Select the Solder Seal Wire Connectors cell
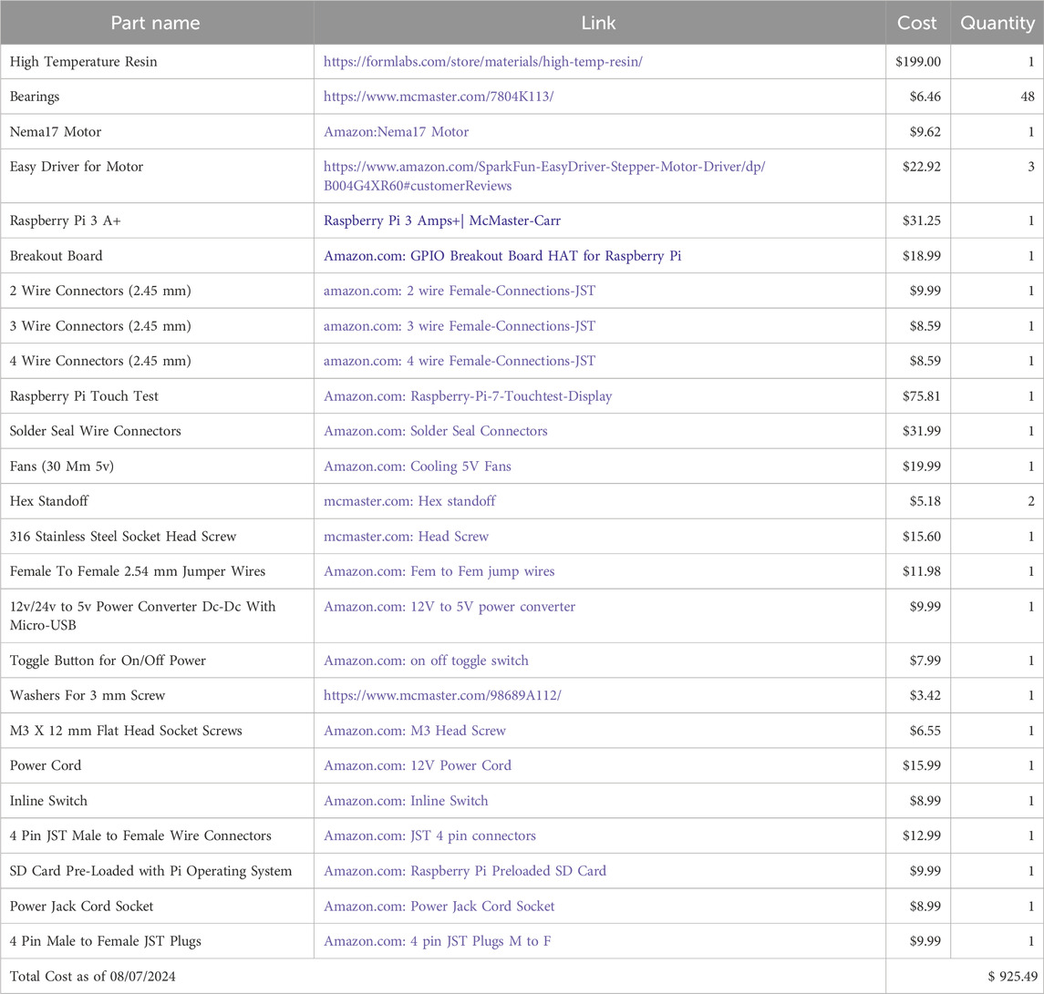Screen dimensions: 1044x994 pos(95,431)
